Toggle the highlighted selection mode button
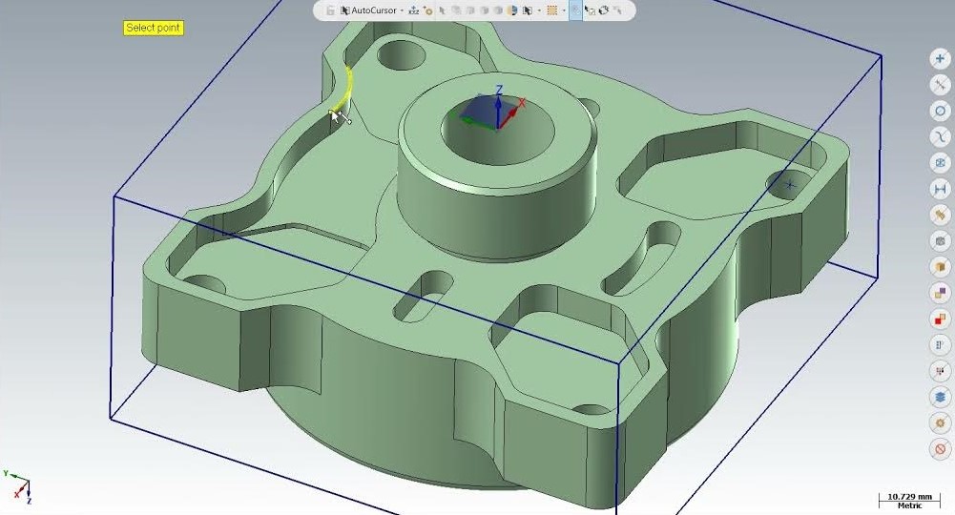Image resolution: width=955 pixels, height=515 pixels. coord(575,10)
